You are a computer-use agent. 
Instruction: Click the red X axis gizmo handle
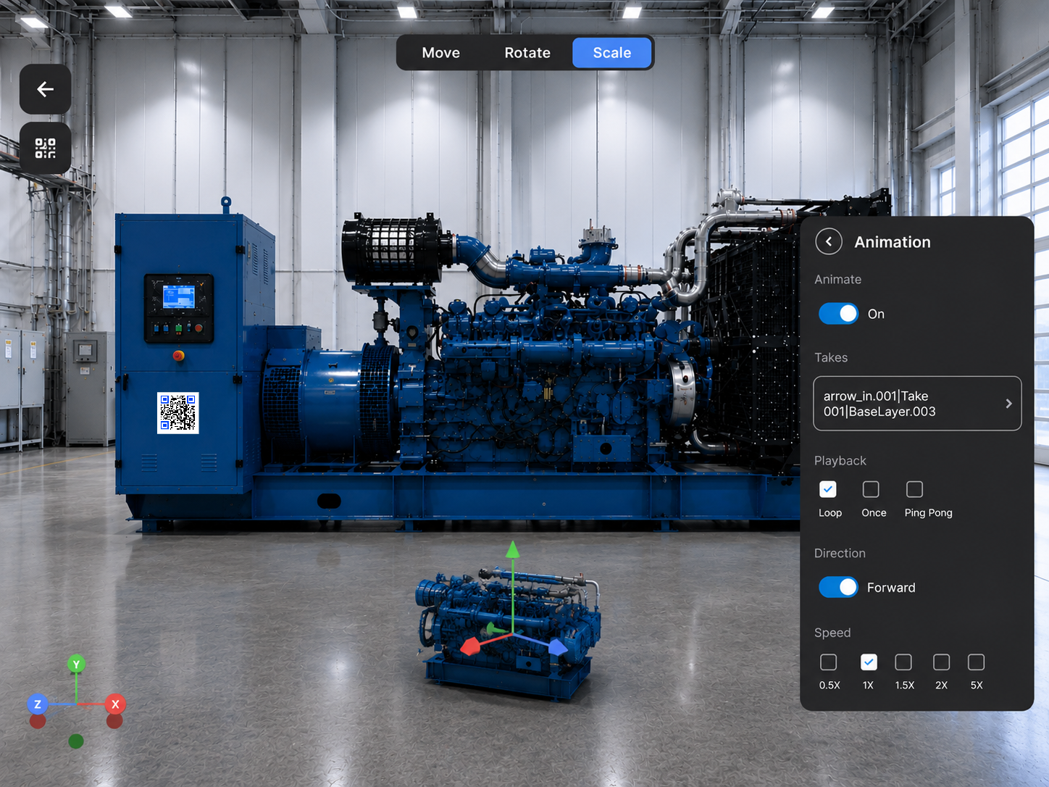click(115, 704)
